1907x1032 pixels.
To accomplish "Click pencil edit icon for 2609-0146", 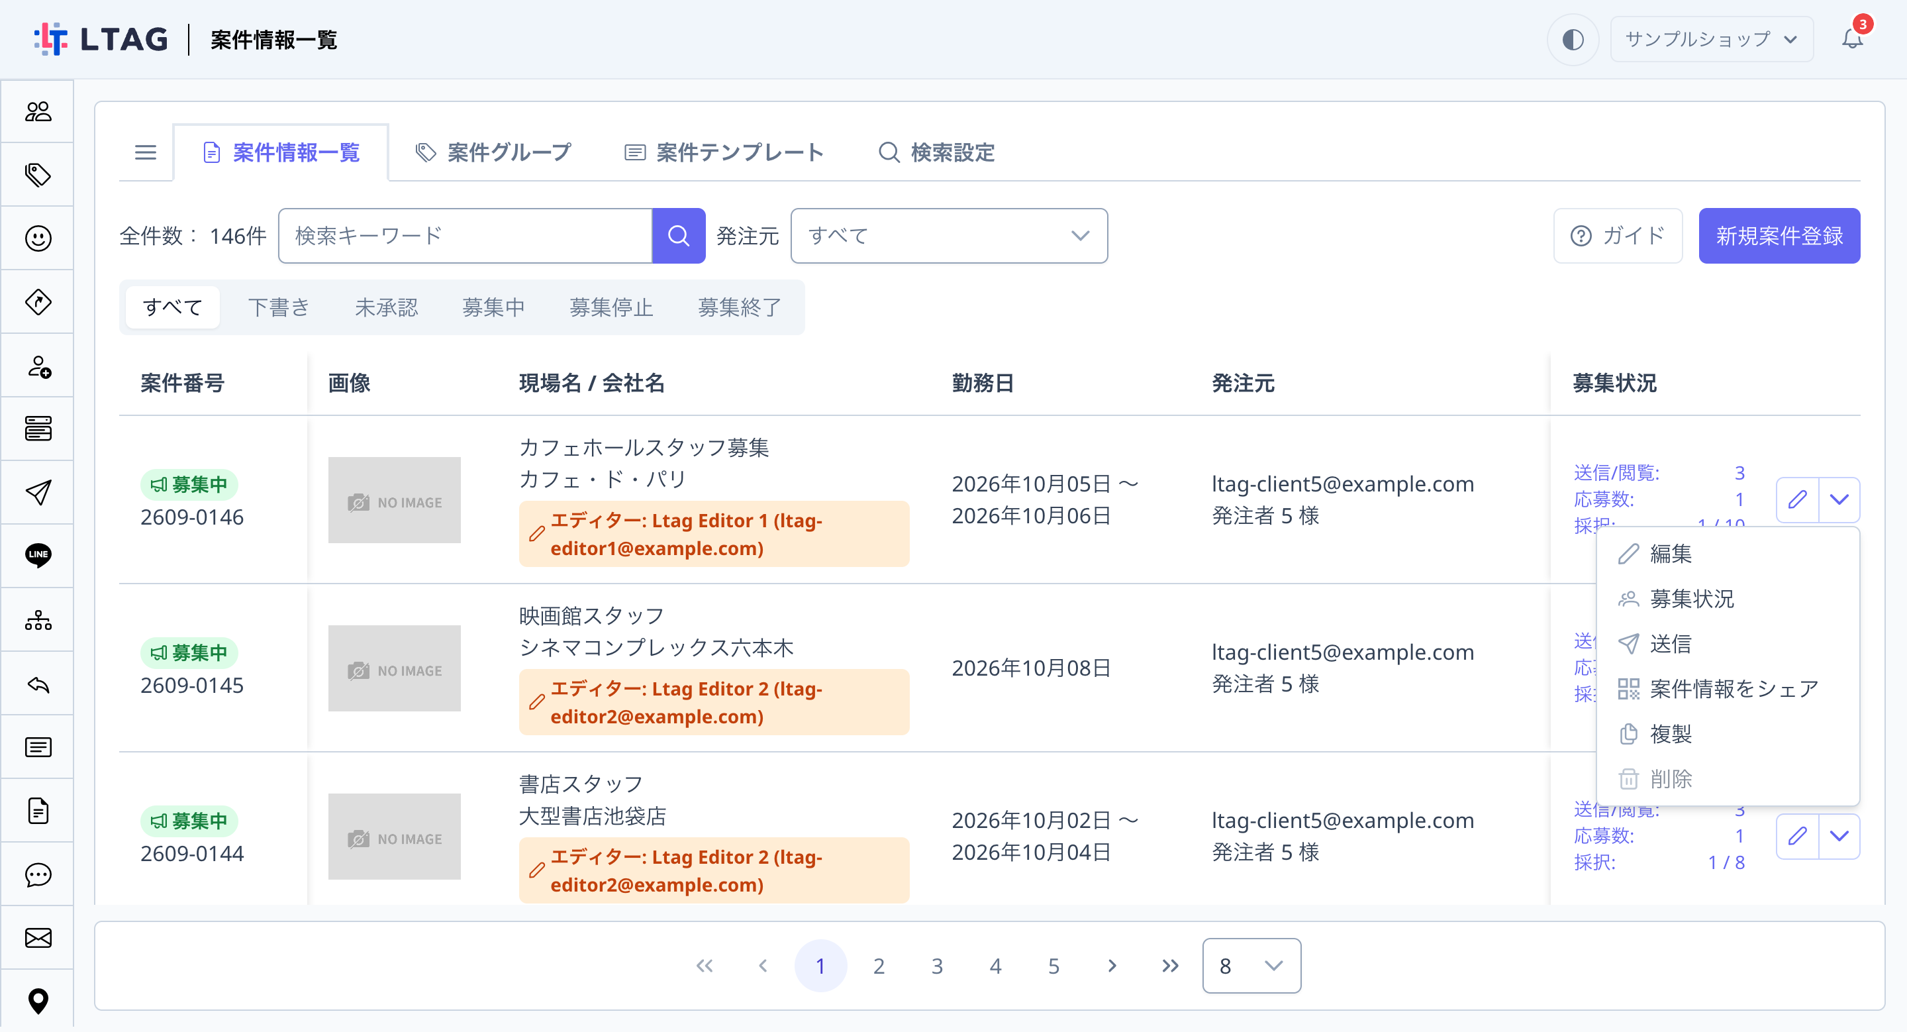I will pos(1798,499).
